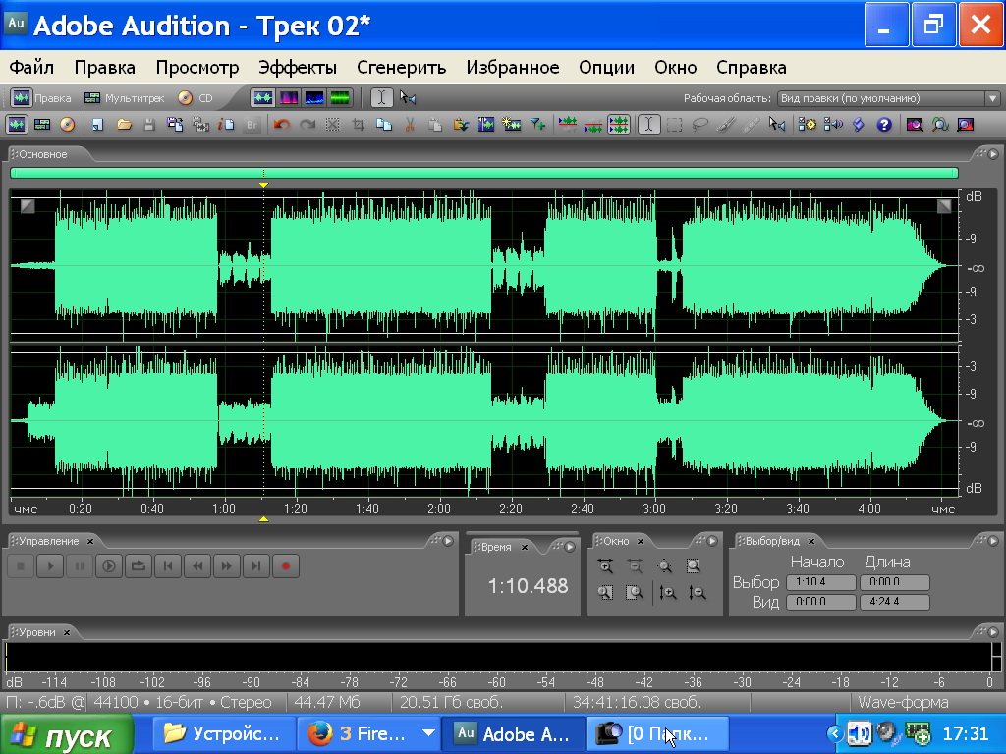Toggle right channel only editing
This screenshot has width=1006, height=754.
592,125
